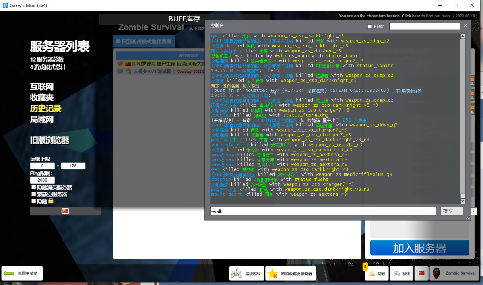Close the console window

[x=465, y=26]
